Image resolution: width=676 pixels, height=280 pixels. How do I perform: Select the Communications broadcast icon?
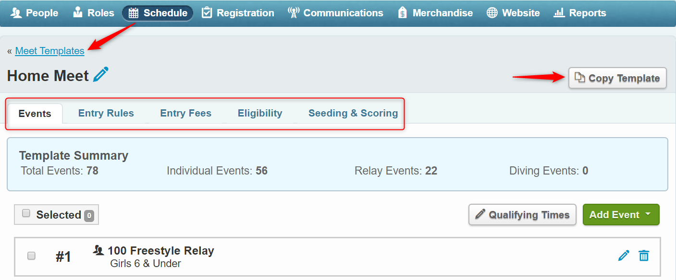[293, 13]
